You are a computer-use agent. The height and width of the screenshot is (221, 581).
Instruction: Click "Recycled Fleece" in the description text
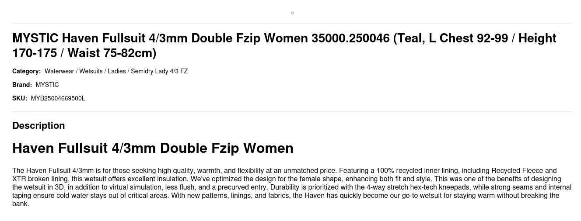pyautogui.click(x=518, y=170)
